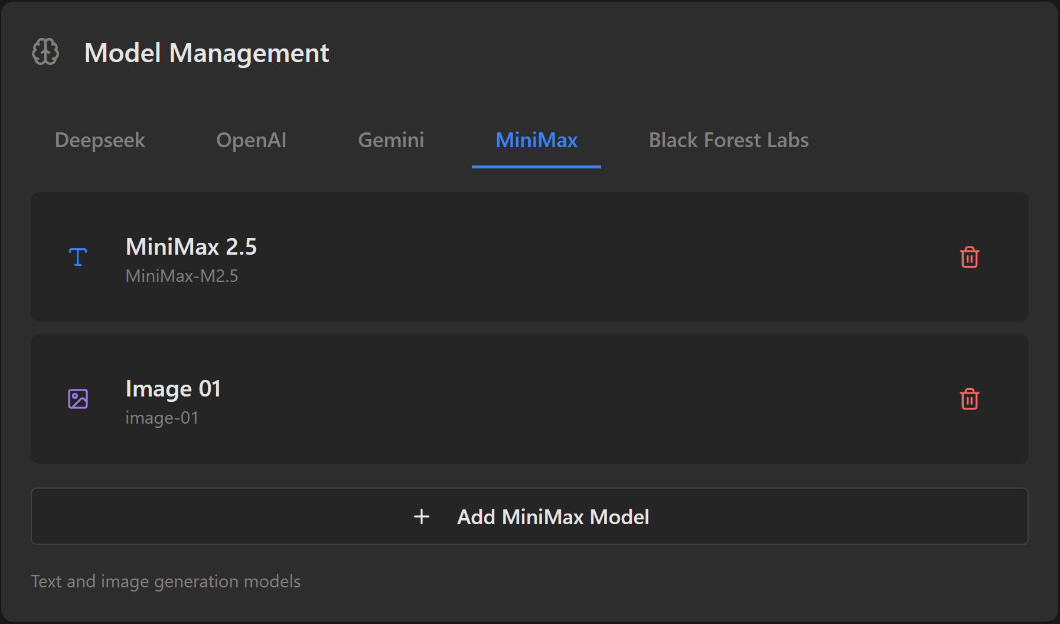This screenshot has height=624, width=1060.
Task: Click the image model icon for Image 01
Action: [77, 399]
